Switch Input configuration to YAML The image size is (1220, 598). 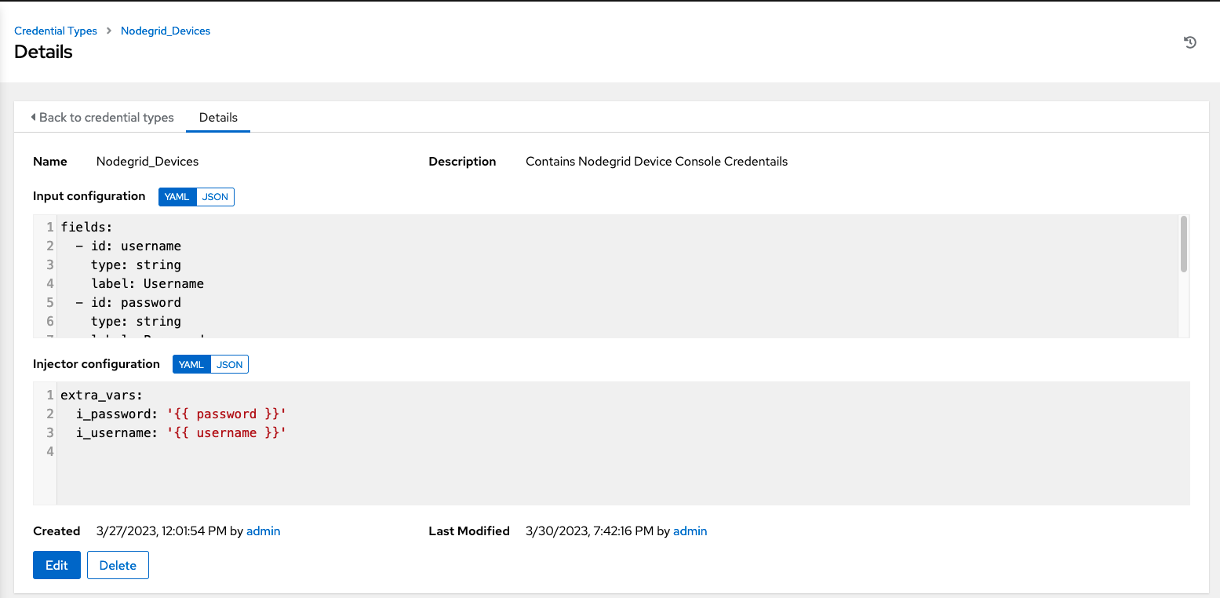177,196
